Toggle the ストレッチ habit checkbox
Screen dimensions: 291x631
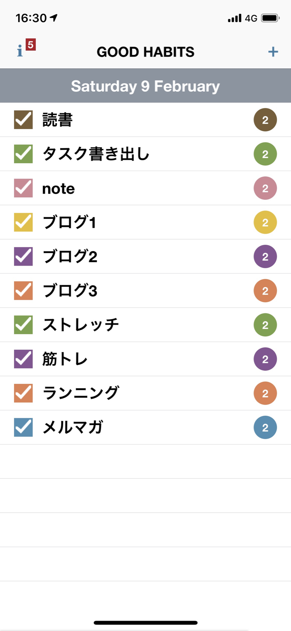coord(23,325)
